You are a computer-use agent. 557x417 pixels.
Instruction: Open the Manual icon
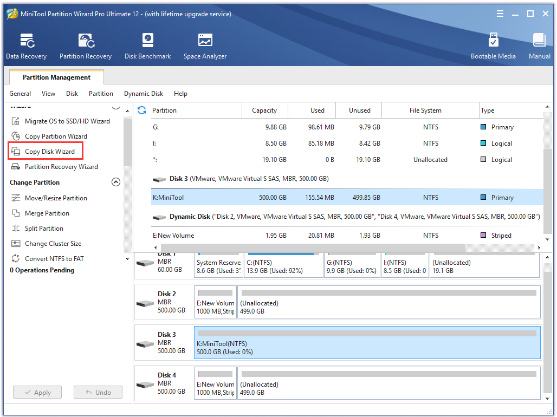point(539,46)
